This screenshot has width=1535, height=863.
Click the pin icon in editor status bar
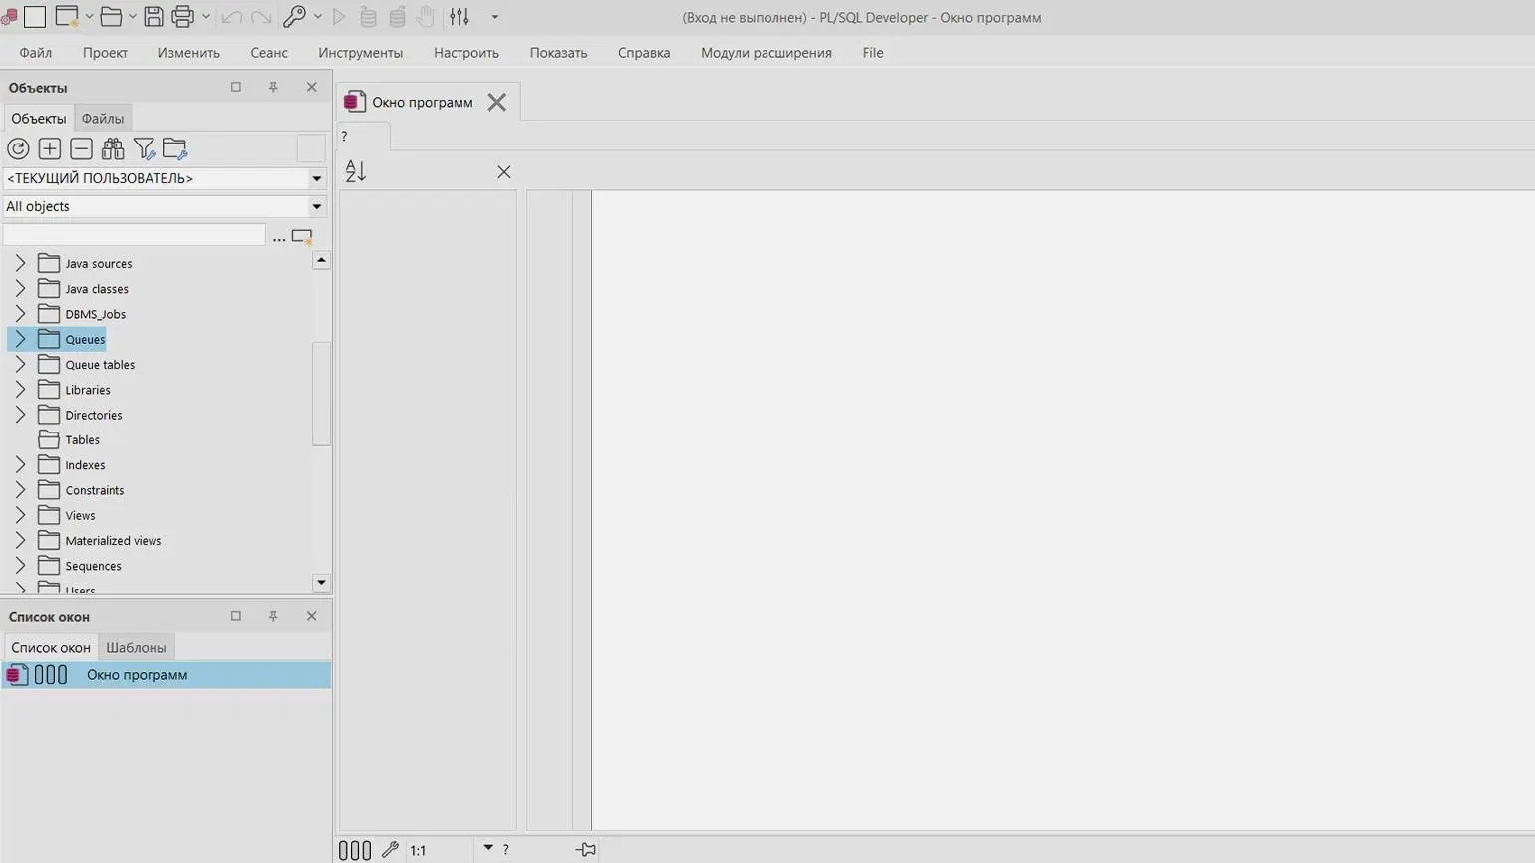586,850
